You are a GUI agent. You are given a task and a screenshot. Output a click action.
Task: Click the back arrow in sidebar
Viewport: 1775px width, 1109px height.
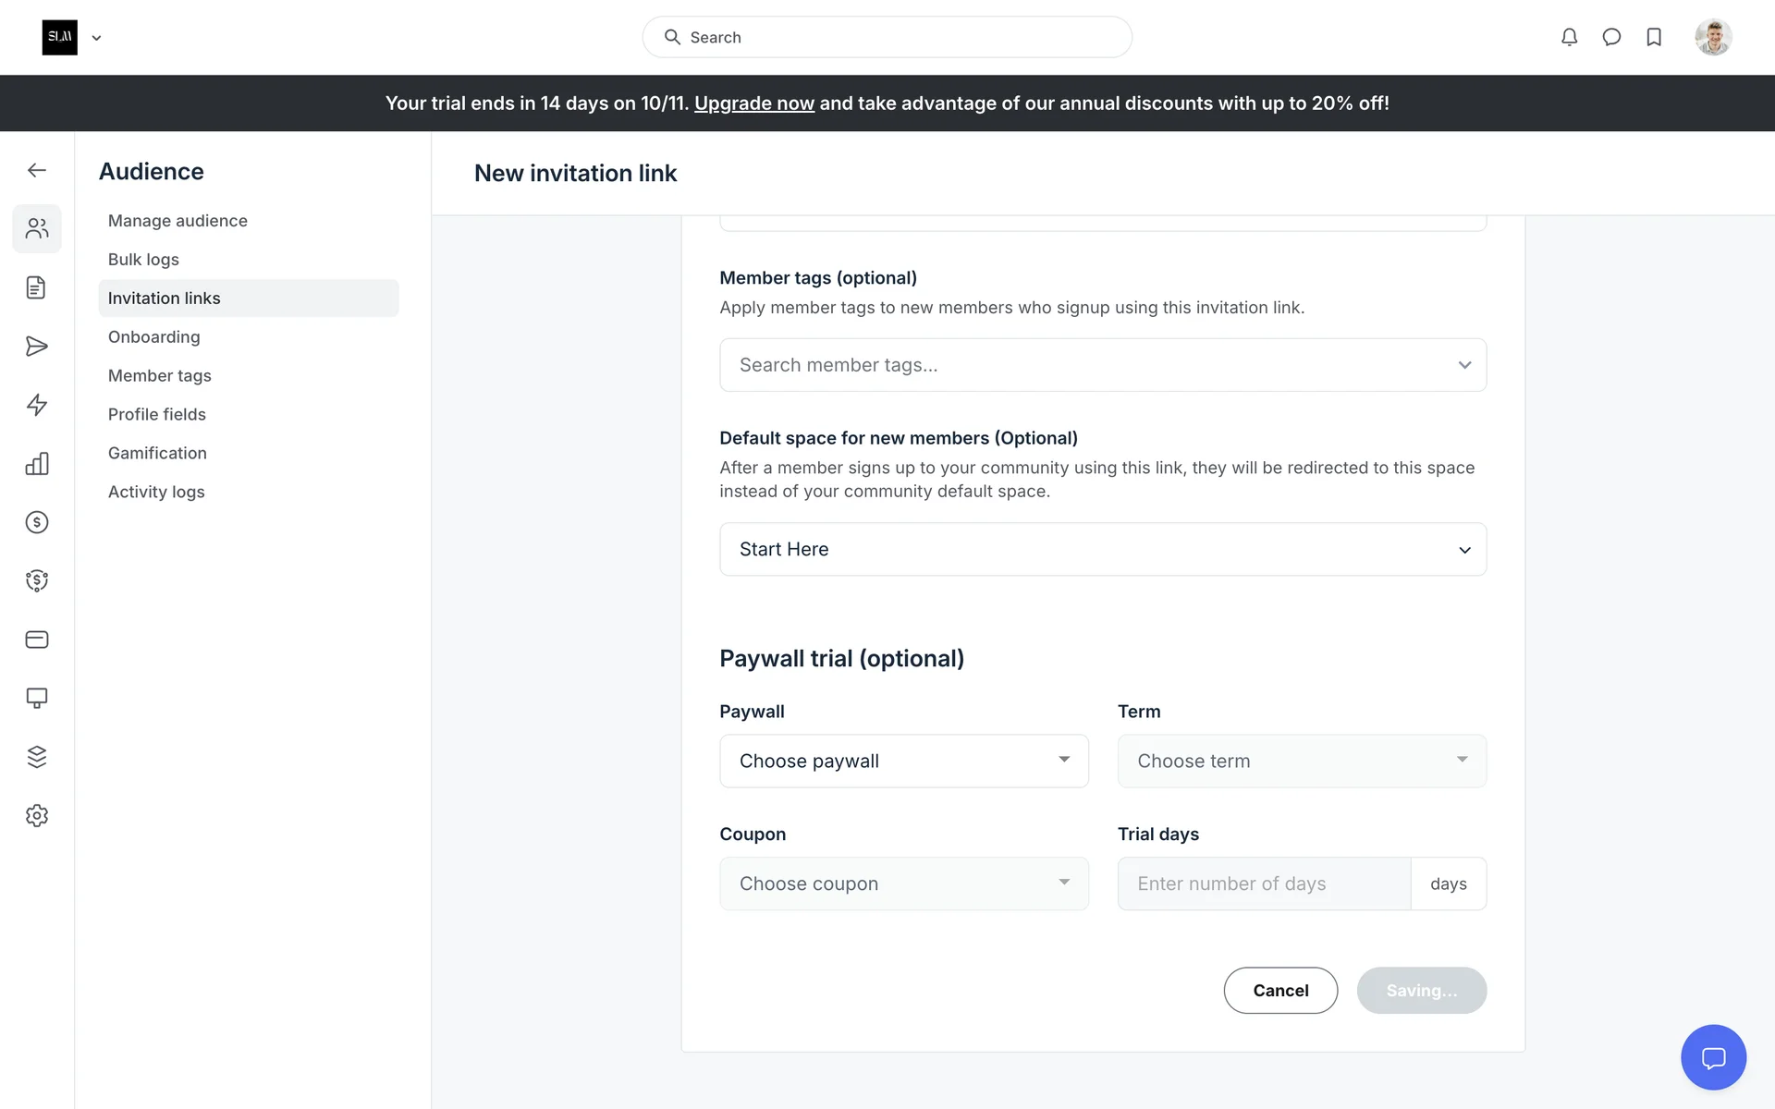click(x=37, y=170)
